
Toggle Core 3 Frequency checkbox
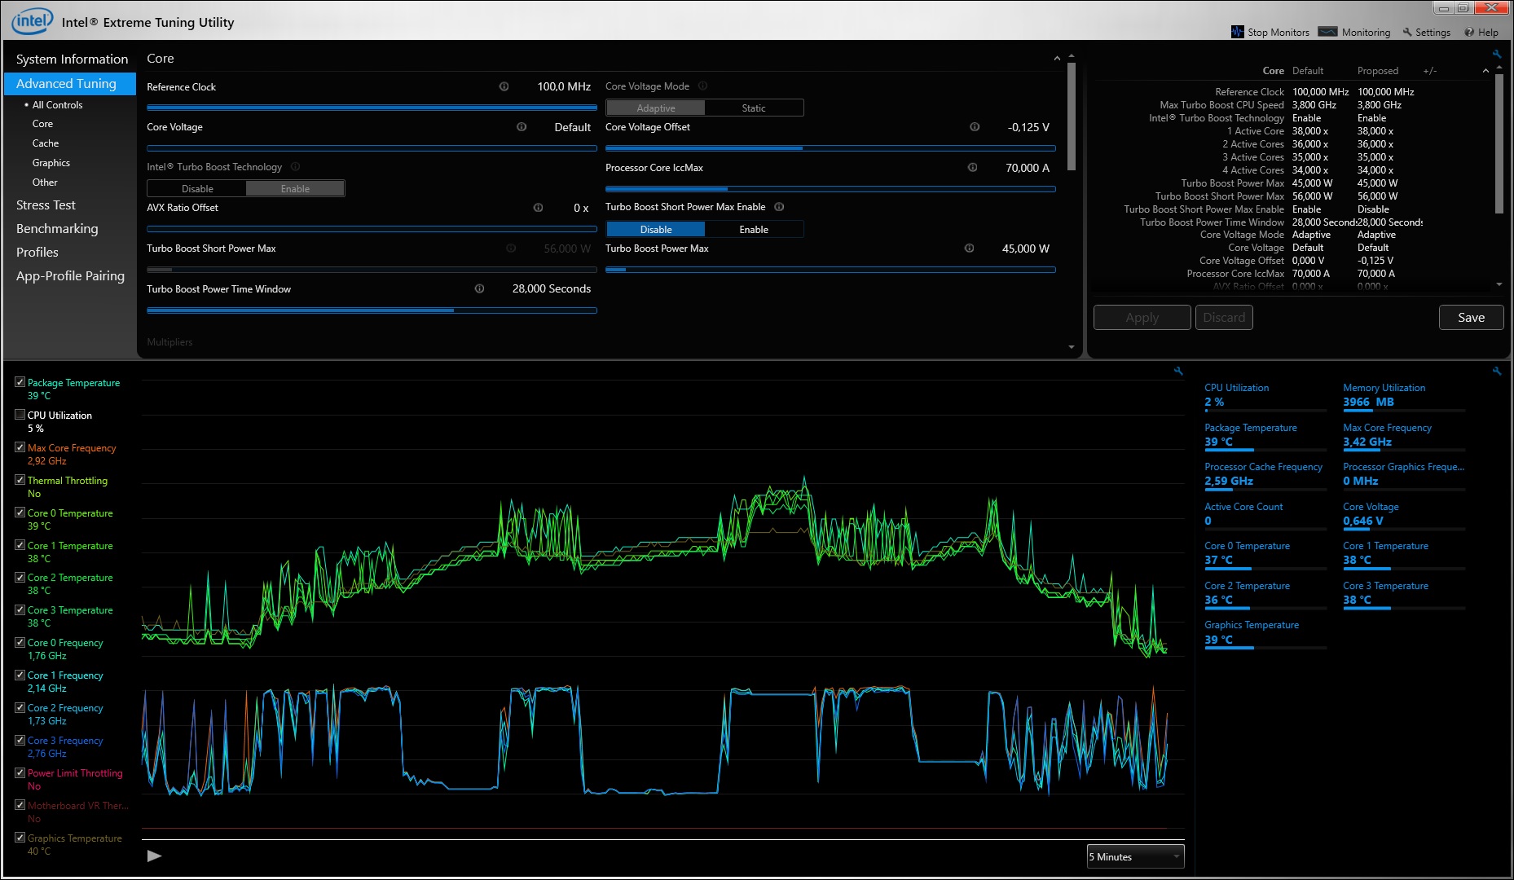(20, 740)
